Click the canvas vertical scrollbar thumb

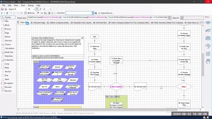[x=203, y=65]
